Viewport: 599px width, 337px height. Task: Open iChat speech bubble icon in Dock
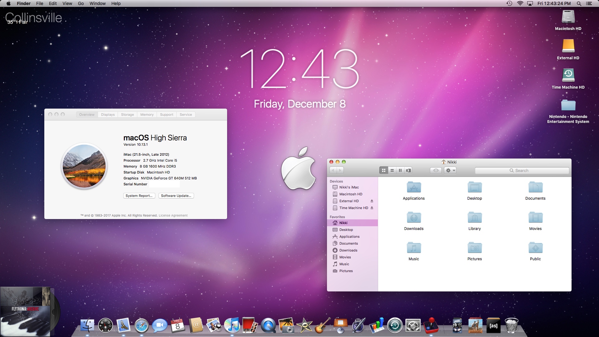click(160, 326)
